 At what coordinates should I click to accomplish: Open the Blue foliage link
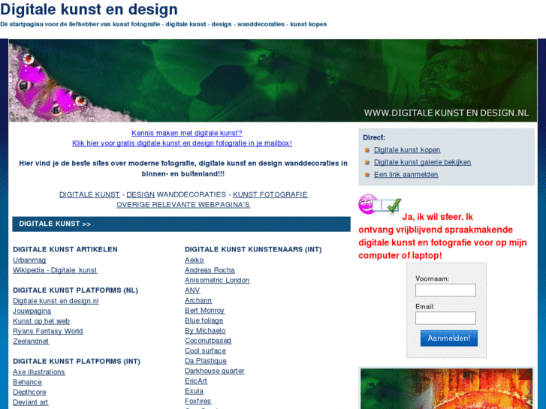[204, 320]
